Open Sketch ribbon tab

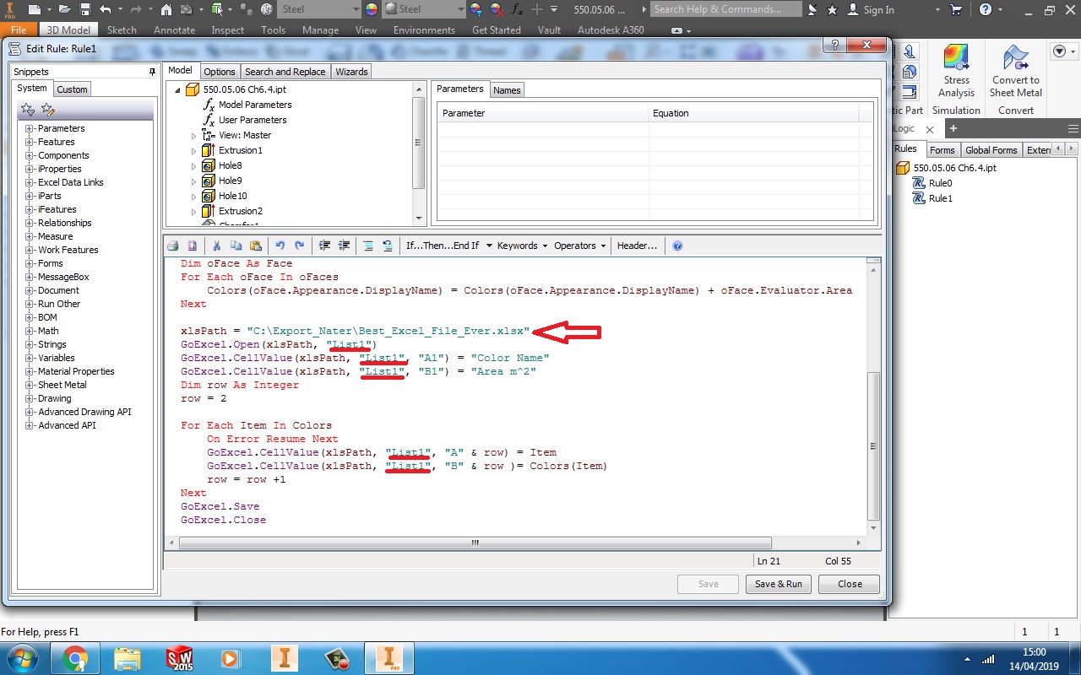click(x=122, y=30)
